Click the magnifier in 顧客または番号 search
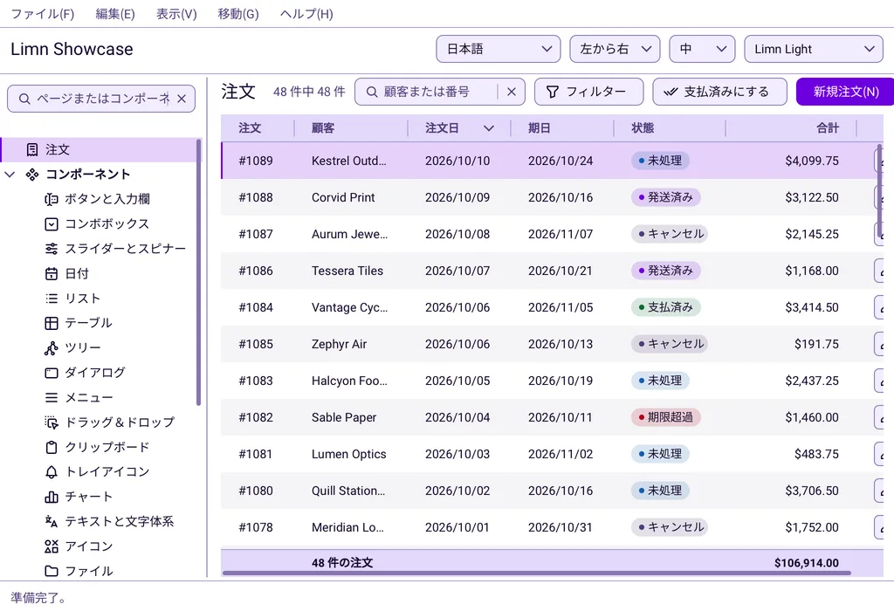894x611 pixels. (372, 92)
